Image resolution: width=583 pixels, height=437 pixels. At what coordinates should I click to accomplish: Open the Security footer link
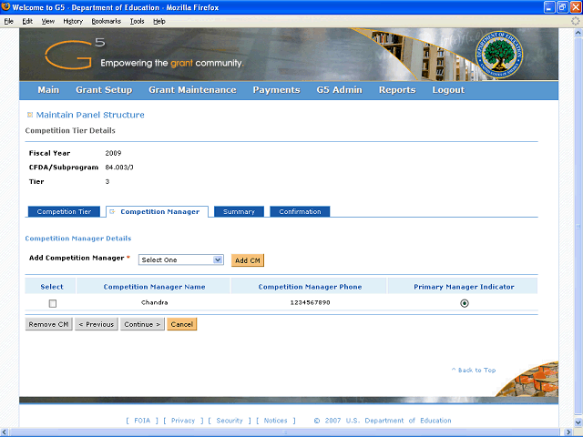pos(230,421)
